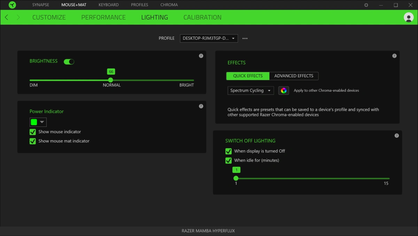Uncheck When idle for (minutes)

pos(229,161)
